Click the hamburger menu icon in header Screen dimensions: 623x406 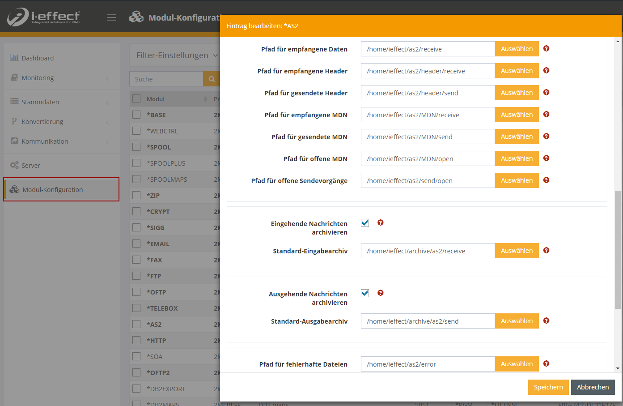[x=111, y=17]
